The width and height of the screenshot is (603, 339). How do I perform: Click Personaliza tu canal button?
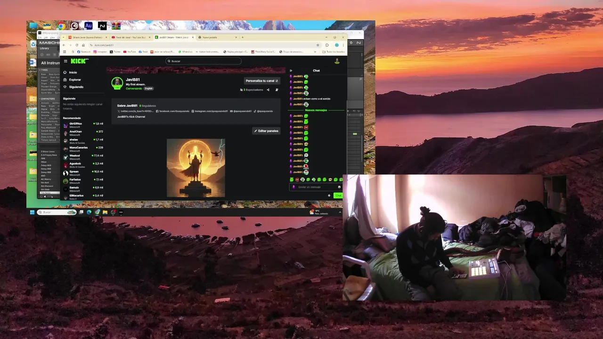pos(261,81)
